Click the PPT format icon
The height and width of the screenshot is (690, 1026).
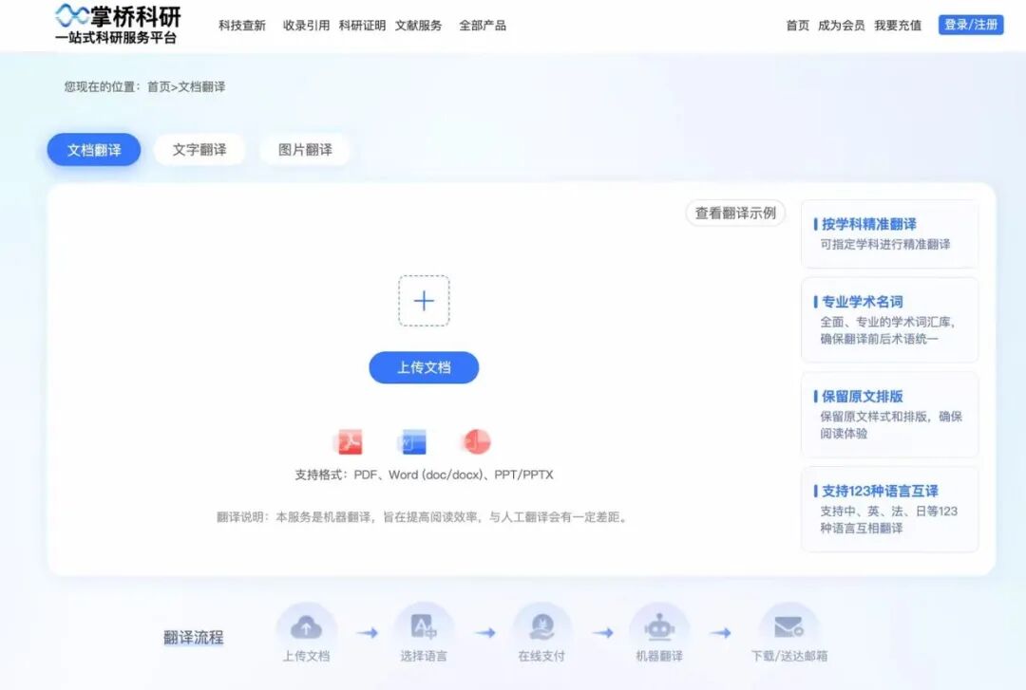(x=475, y=441)
